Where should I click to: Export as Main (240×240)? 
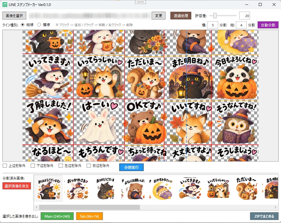tap(57, 216)
